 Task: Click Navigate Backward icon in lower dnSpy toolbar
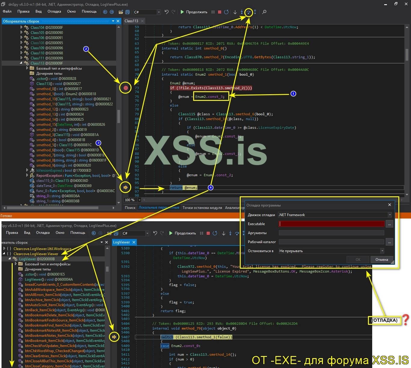94,233
